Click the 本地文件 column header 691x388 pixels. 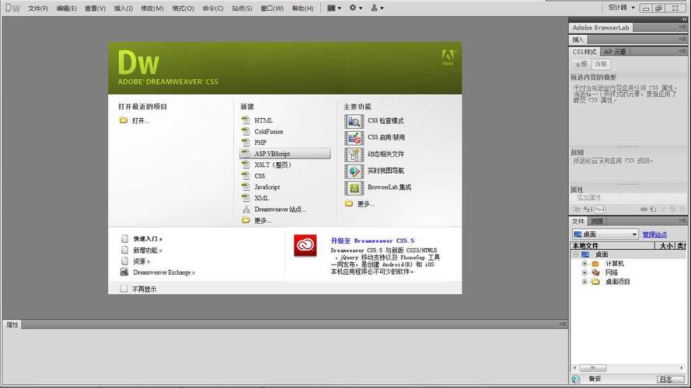612,246
